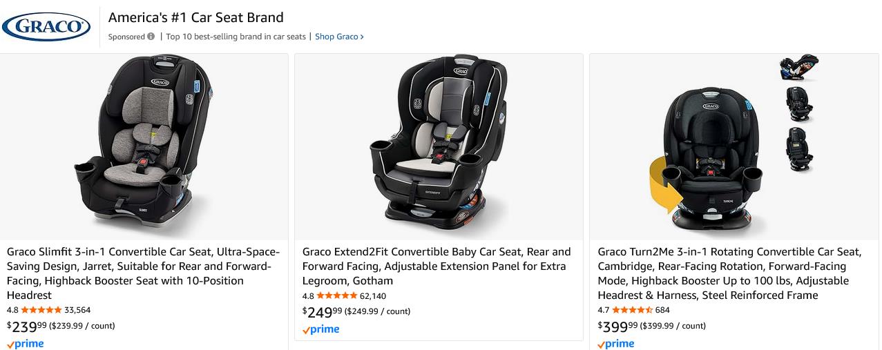Viewport: 882px width, 350px height.
Task: Open the 62,140 reviews count
Action: pos(373,295)
